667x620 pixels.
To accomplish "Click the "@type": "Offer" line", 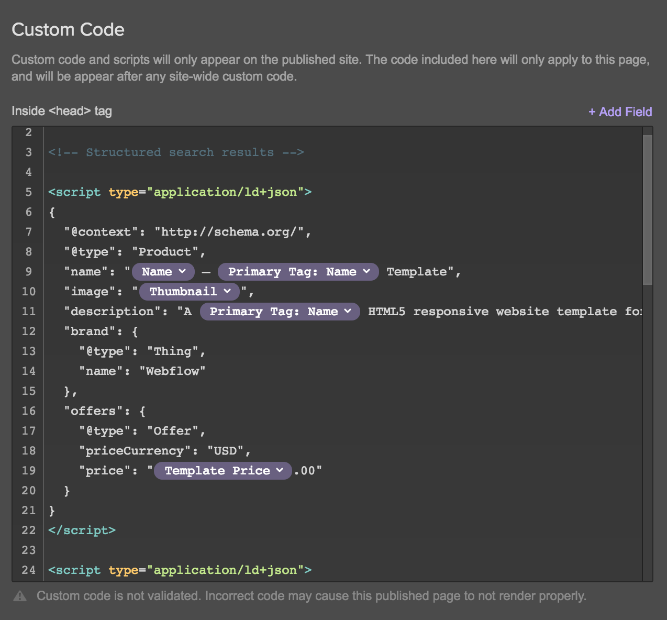I will (x=142, y=431).
